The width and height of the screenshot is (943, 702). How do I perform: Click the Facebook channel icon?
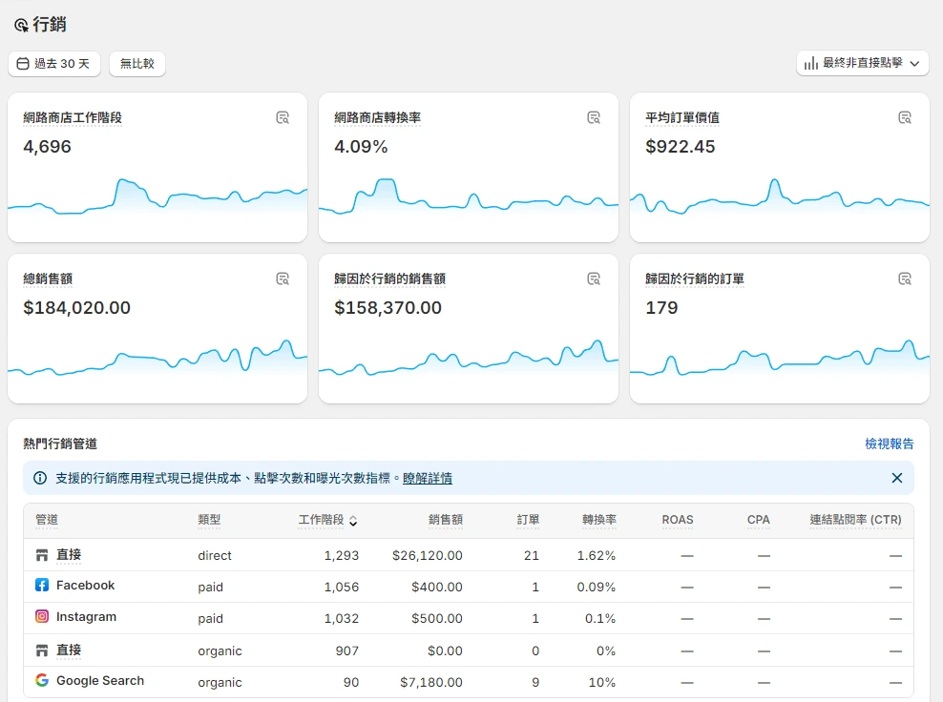click(x=42, y=586)
